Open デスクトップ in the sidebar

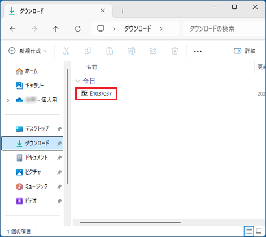click(x=32, y=129)
